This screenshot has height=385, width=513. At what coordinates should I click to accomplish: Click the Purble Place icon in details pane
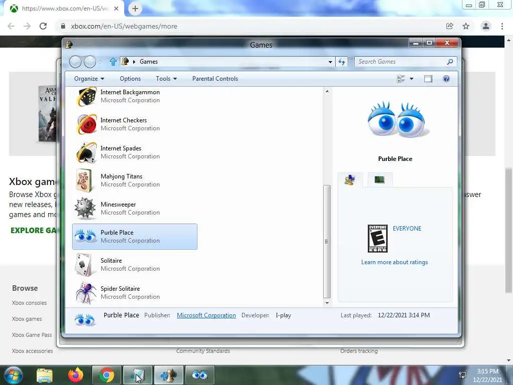85,319
